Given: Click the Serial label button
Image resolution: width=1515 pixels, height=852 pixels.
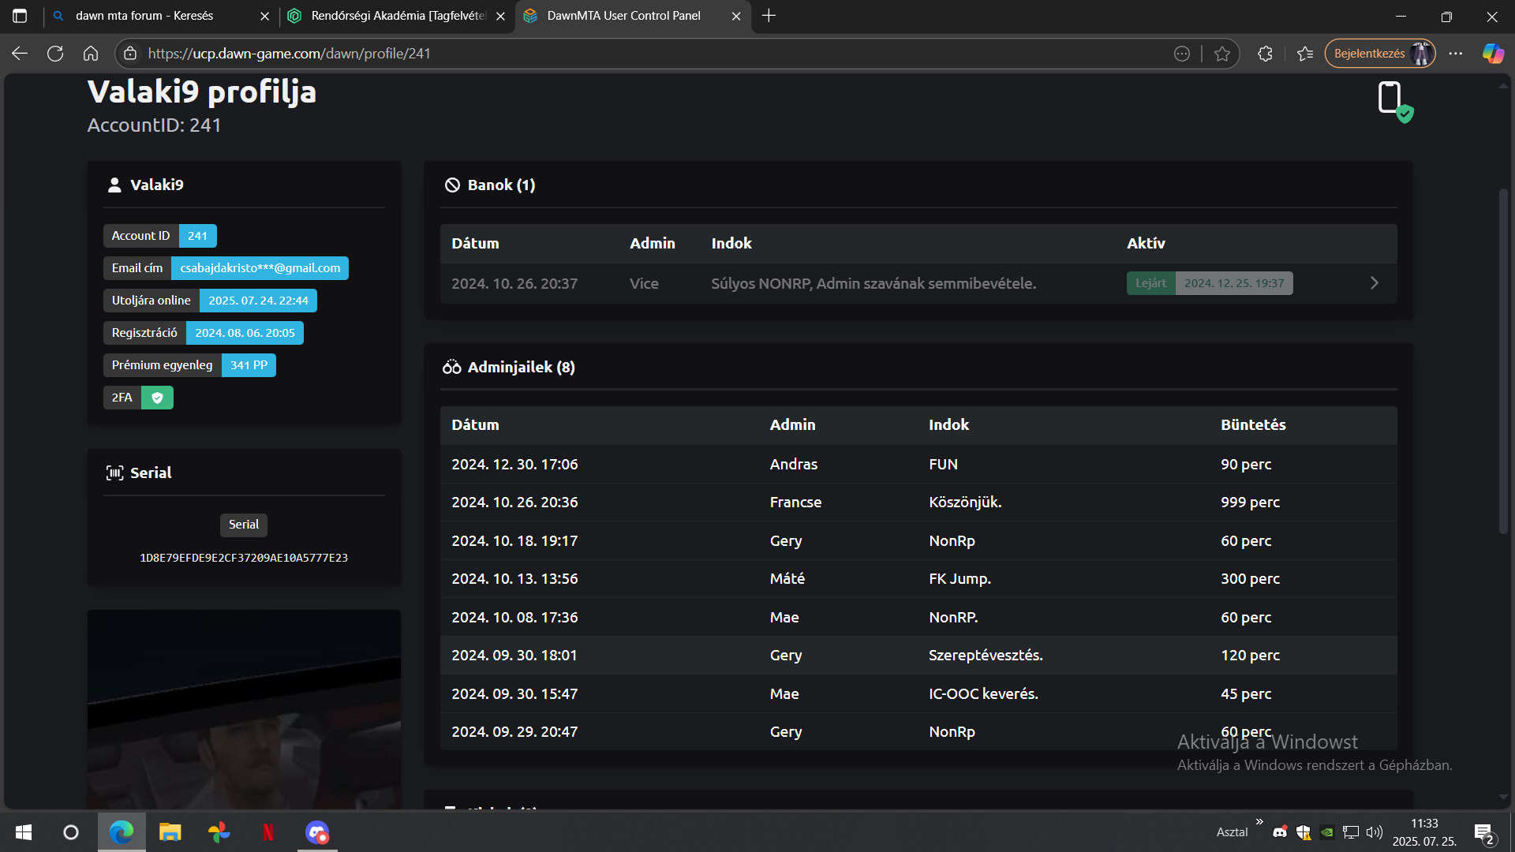Looking at the screenshot, I should pos(243,525).
